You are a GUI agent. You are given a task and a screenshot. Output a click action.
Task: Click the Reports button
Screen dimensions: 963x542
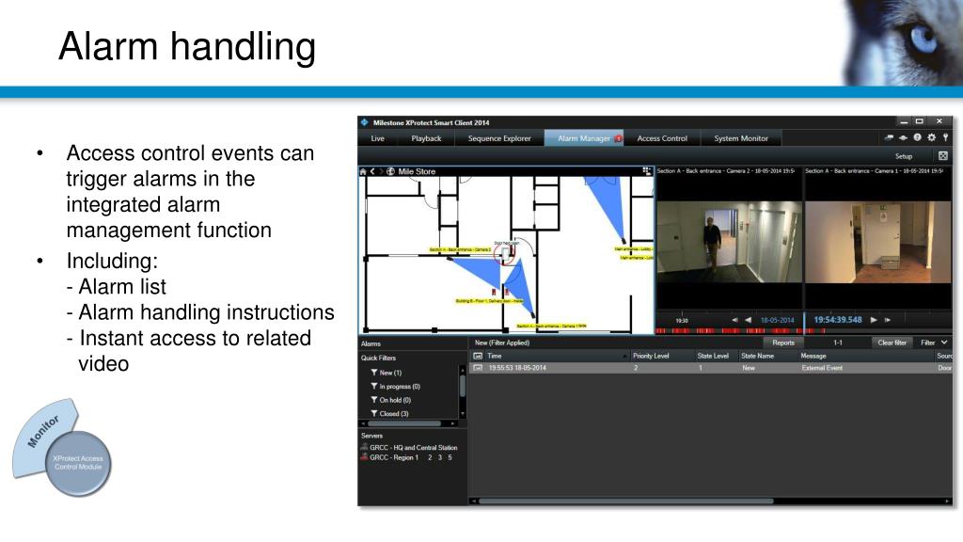[x=783, y=343]
